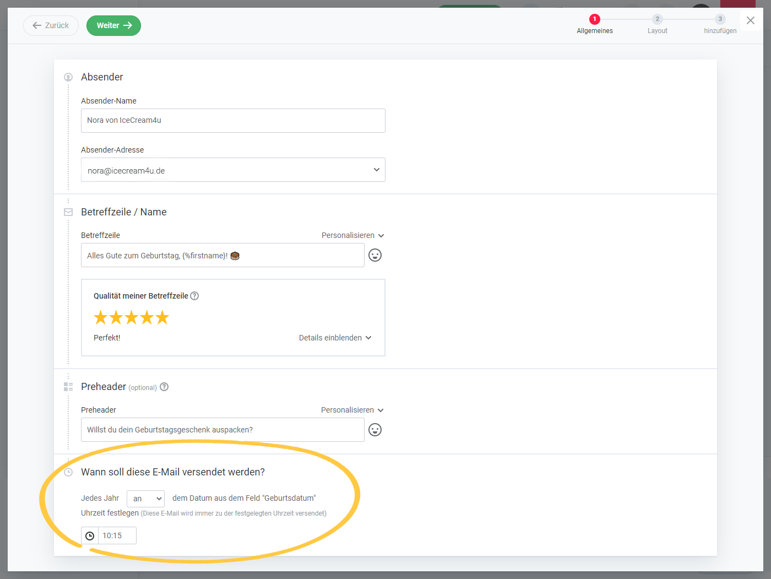Click the Absender section person icon
Image resolution: width=771 pixels, height=579 pixels.
[68, 77]
